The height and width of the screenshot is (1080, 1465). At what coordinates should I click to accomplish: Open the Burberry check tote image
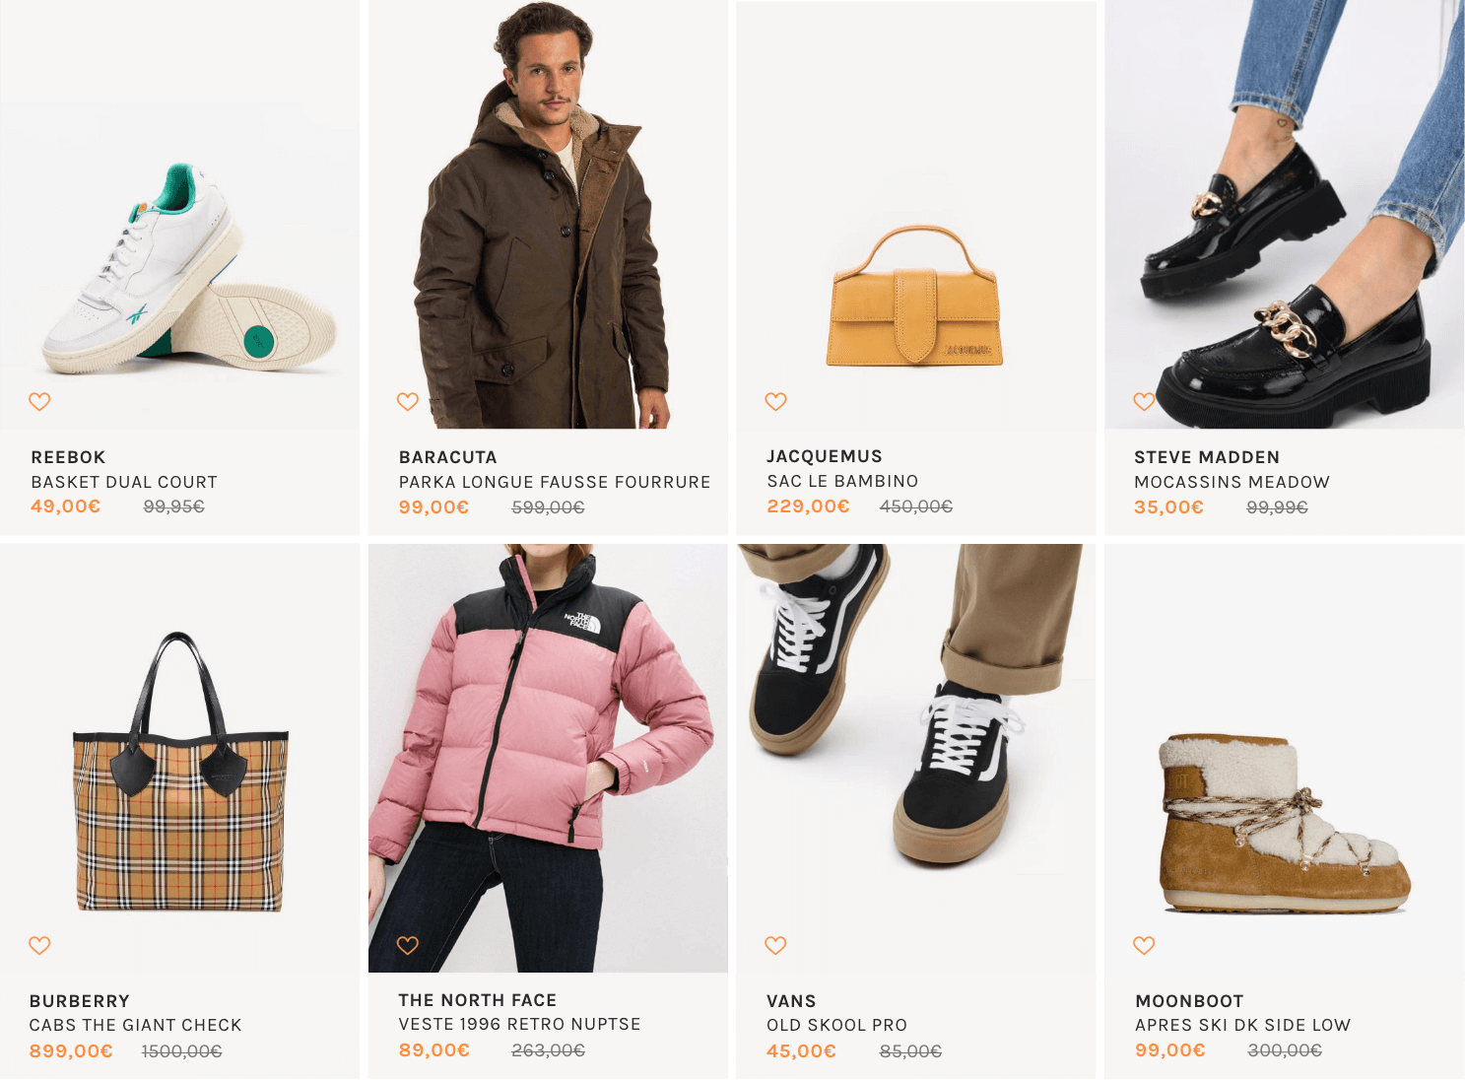point(180,772)
